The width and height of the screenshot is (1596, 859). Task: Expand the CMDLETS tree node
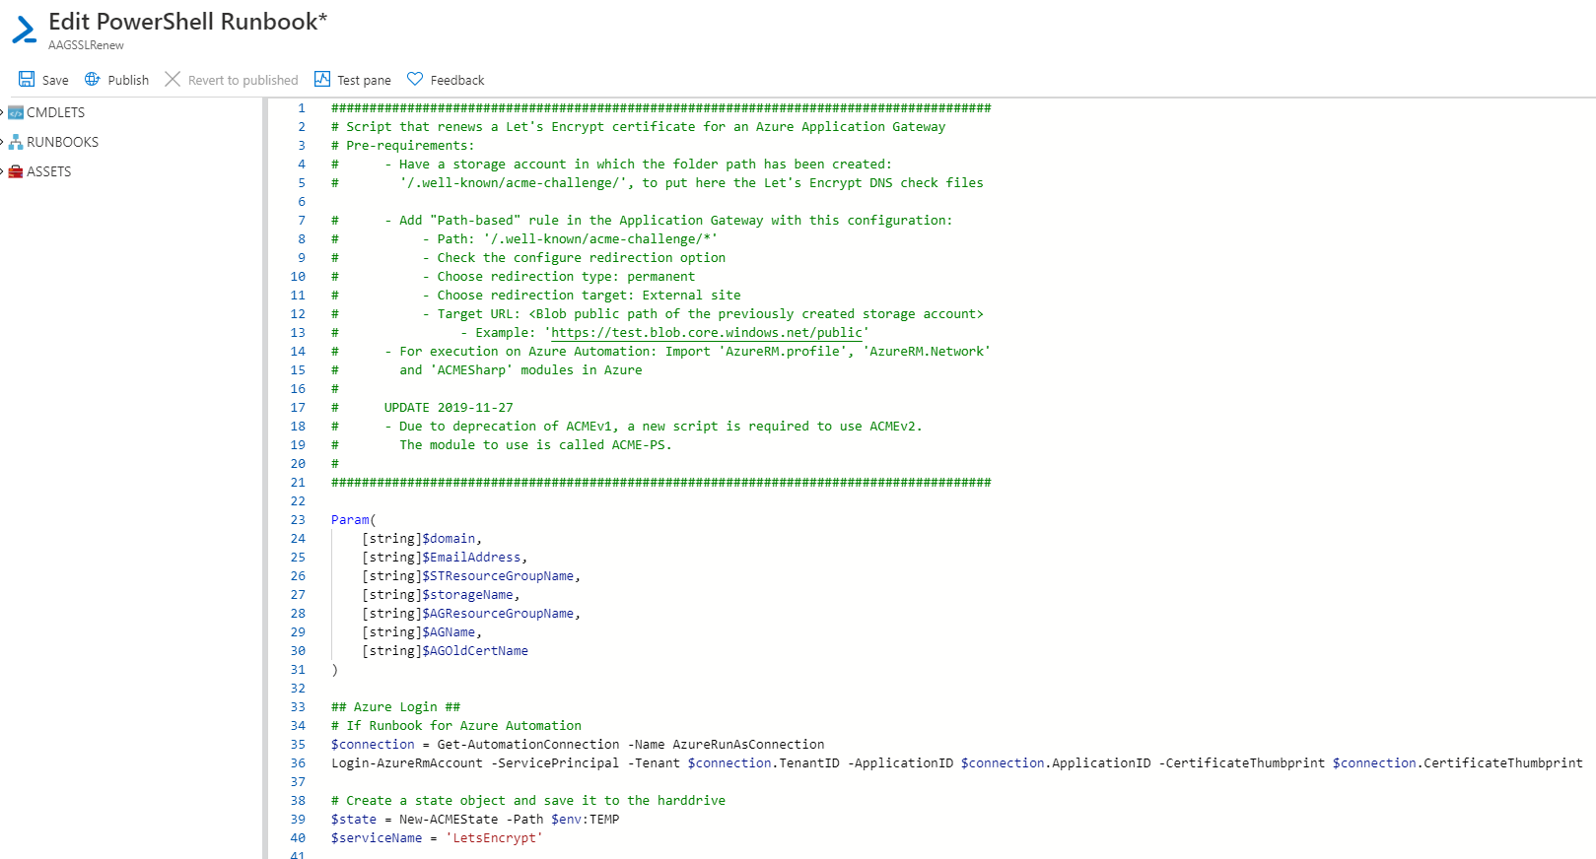pyautogui.click(x=3, y=112)
